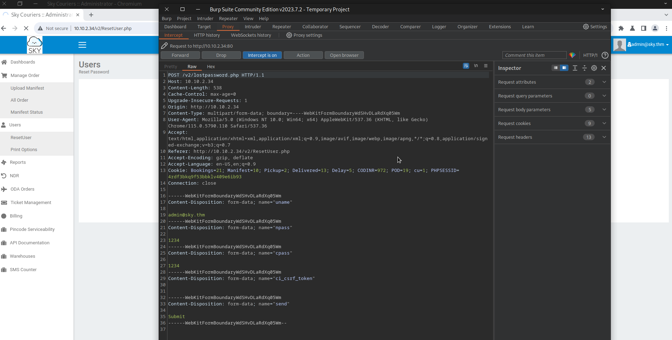This screenshot has width=672, height=340.
Task: Stop page loading in Chromium
Action: click(x=26, y=28)
